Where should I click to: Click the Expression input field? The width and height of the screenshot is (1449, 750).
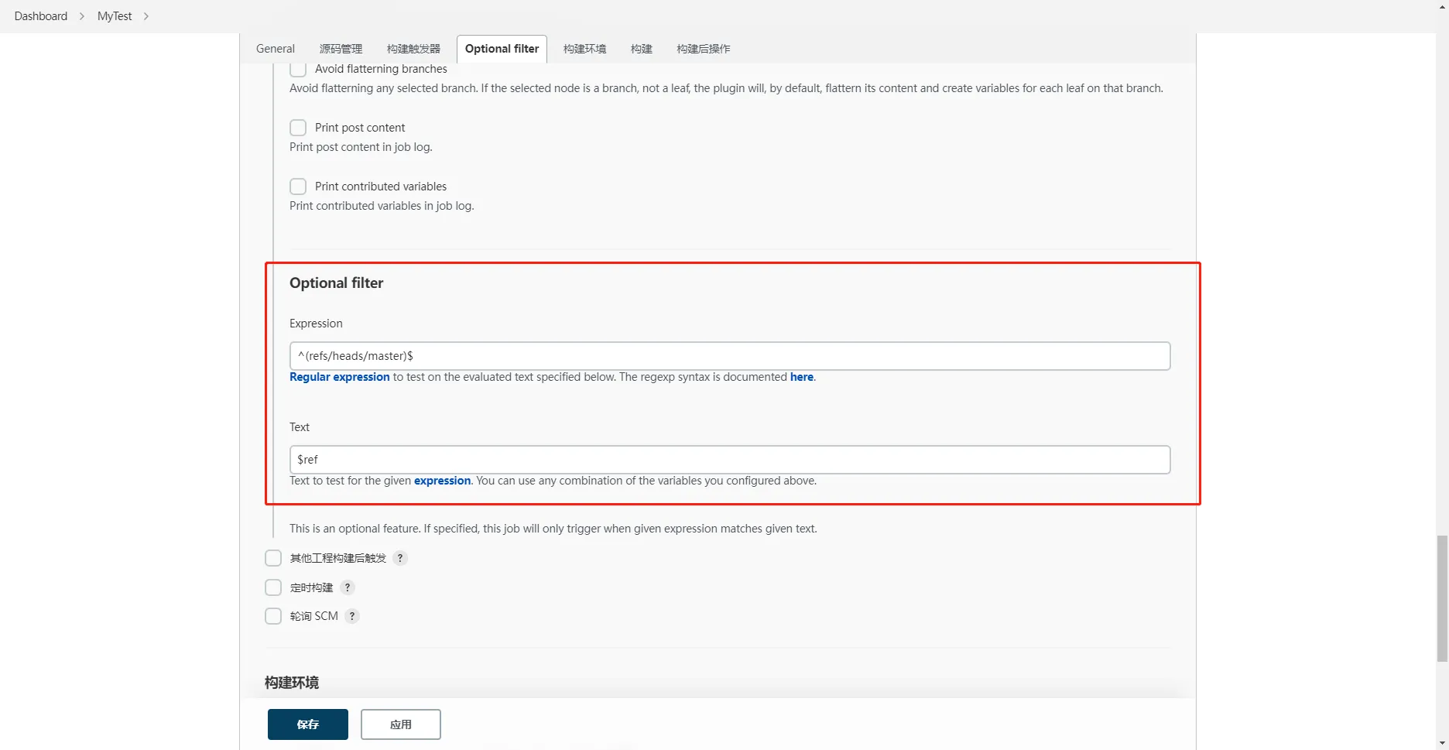pyautogui.click(x=729, y=356)
